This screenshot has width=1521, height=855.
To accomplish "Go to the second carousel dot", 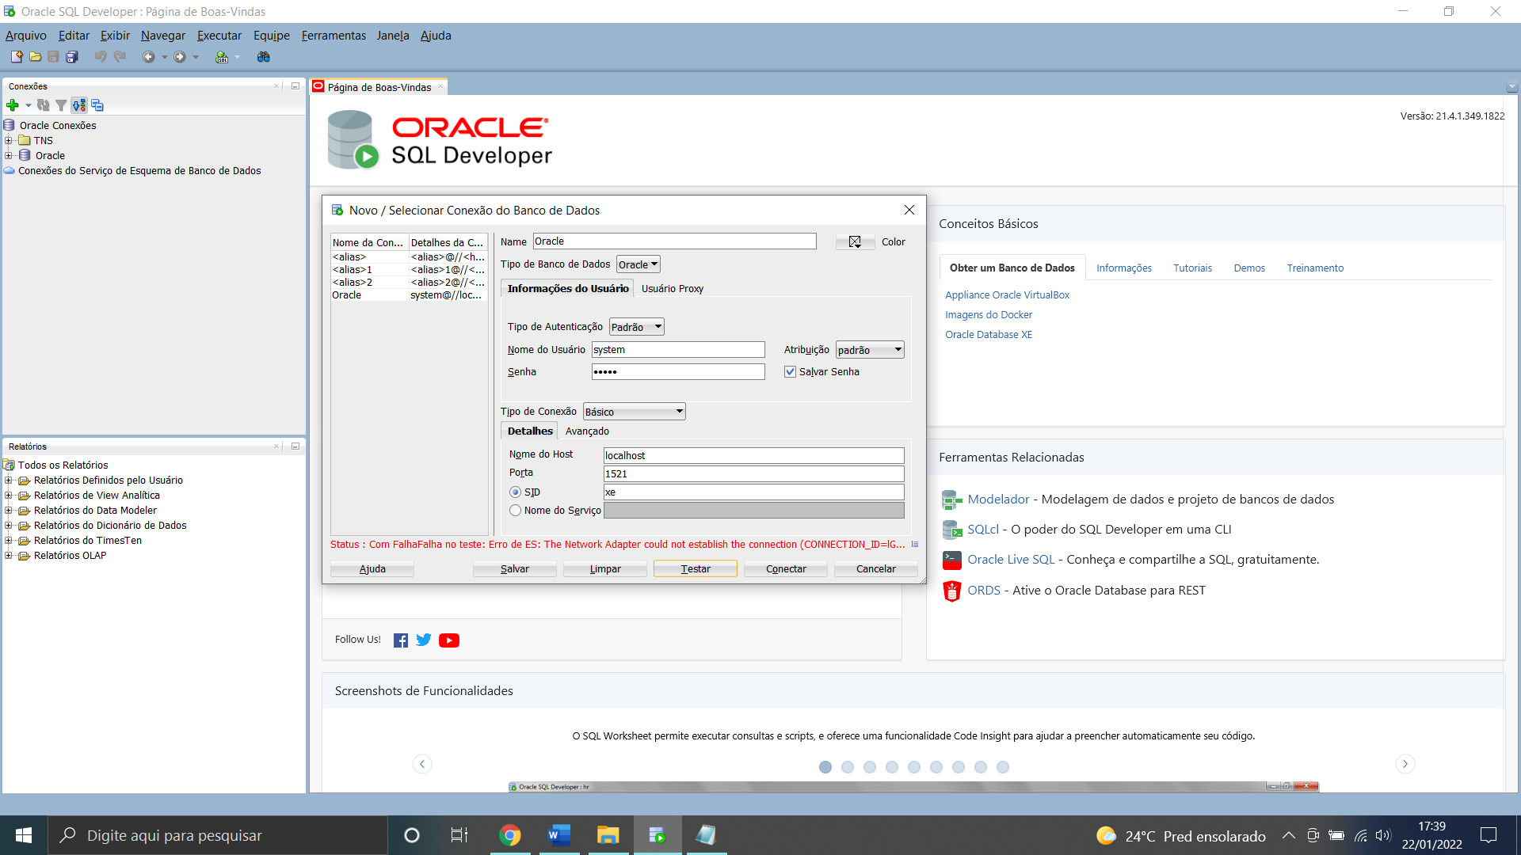I will [848, 767].
